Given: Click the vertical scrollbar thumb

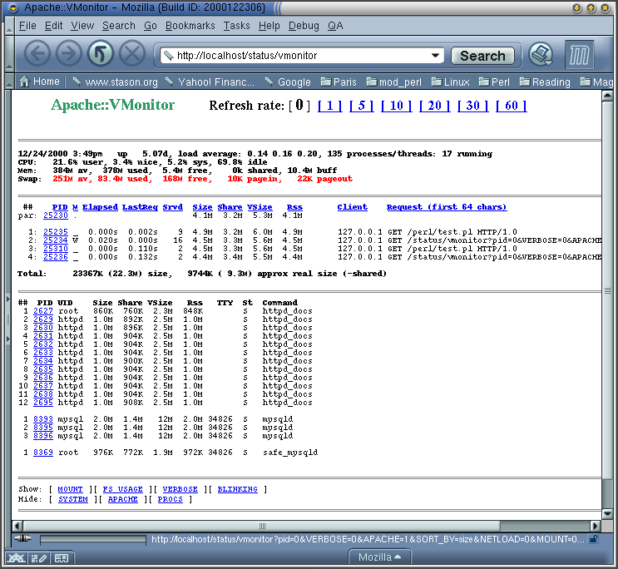Looking at the screenshot, I should click(x=607, y=290).
